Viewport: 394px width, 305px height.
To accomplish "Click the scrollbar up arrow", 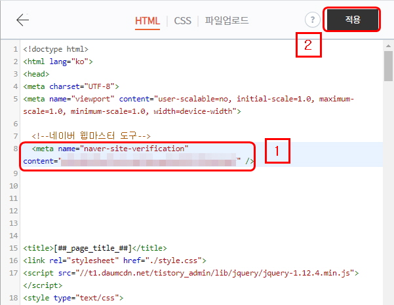I will (388, 46).
